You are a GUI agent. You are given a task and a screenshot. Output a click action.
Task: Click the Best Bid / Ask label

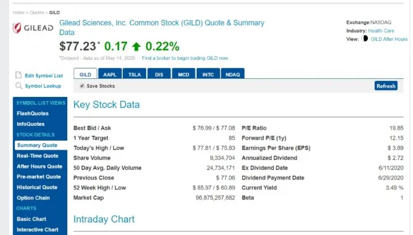(92, 128)
